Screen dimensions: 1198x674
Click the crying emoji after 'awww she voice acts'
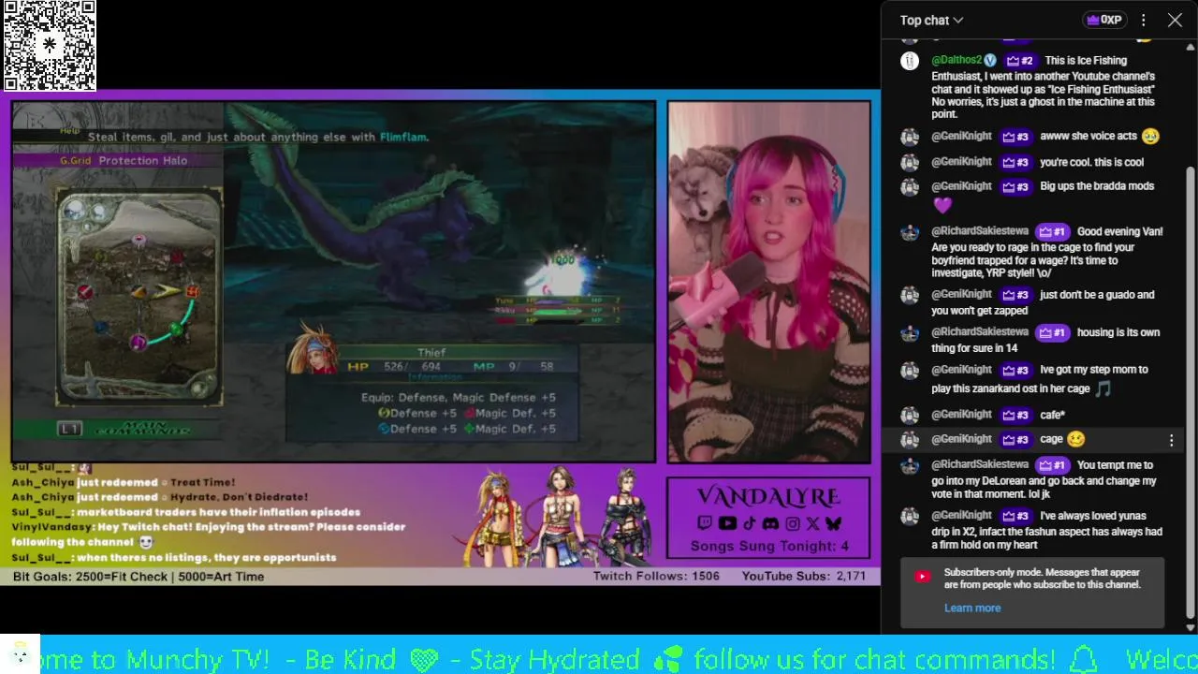(1150, 137)
